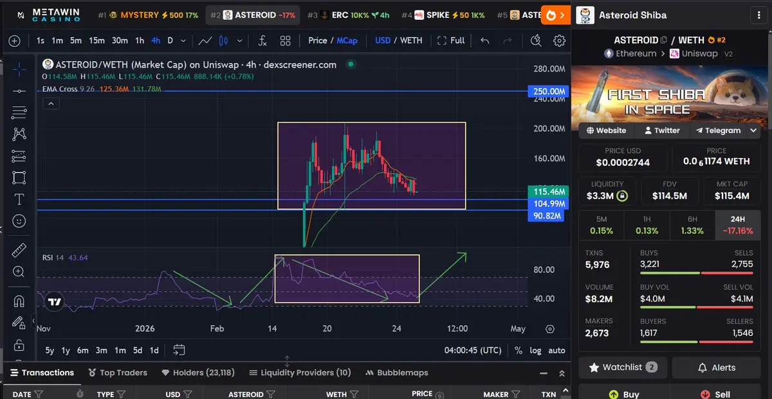772x399 pixels.
Task: Open the Asteroid Twitter link
Action: (x=661, y=130)
